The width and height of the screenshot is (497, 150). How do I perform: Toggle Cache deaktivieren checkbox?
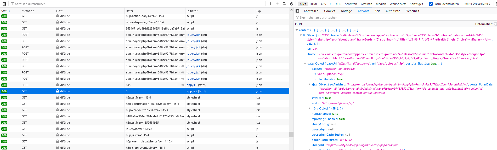pyautogui.click(x=431, y=4)
